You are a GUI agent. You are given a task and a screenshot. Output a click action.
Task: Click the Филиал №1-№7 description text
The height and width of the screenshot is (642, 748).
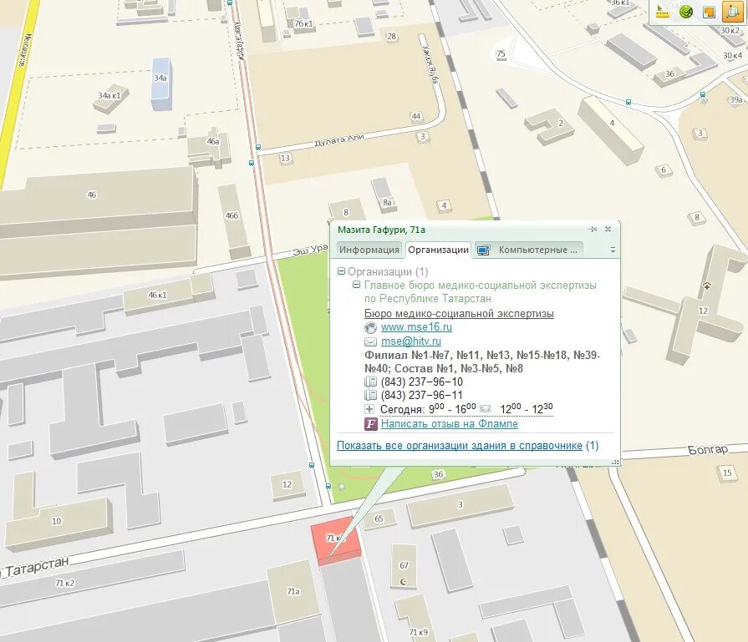(482, 361)
